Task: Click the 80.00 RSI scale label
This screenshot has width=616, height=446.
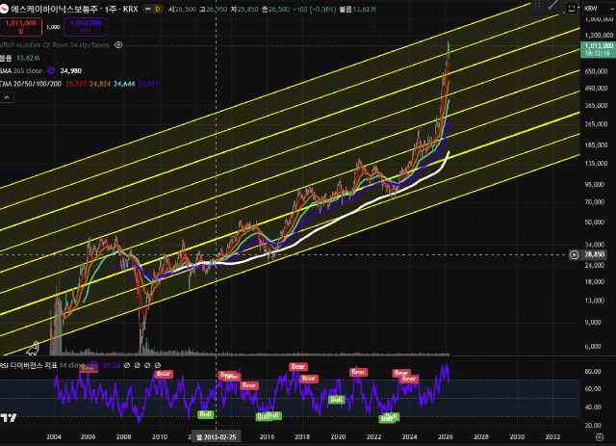Action: (593, 371)
